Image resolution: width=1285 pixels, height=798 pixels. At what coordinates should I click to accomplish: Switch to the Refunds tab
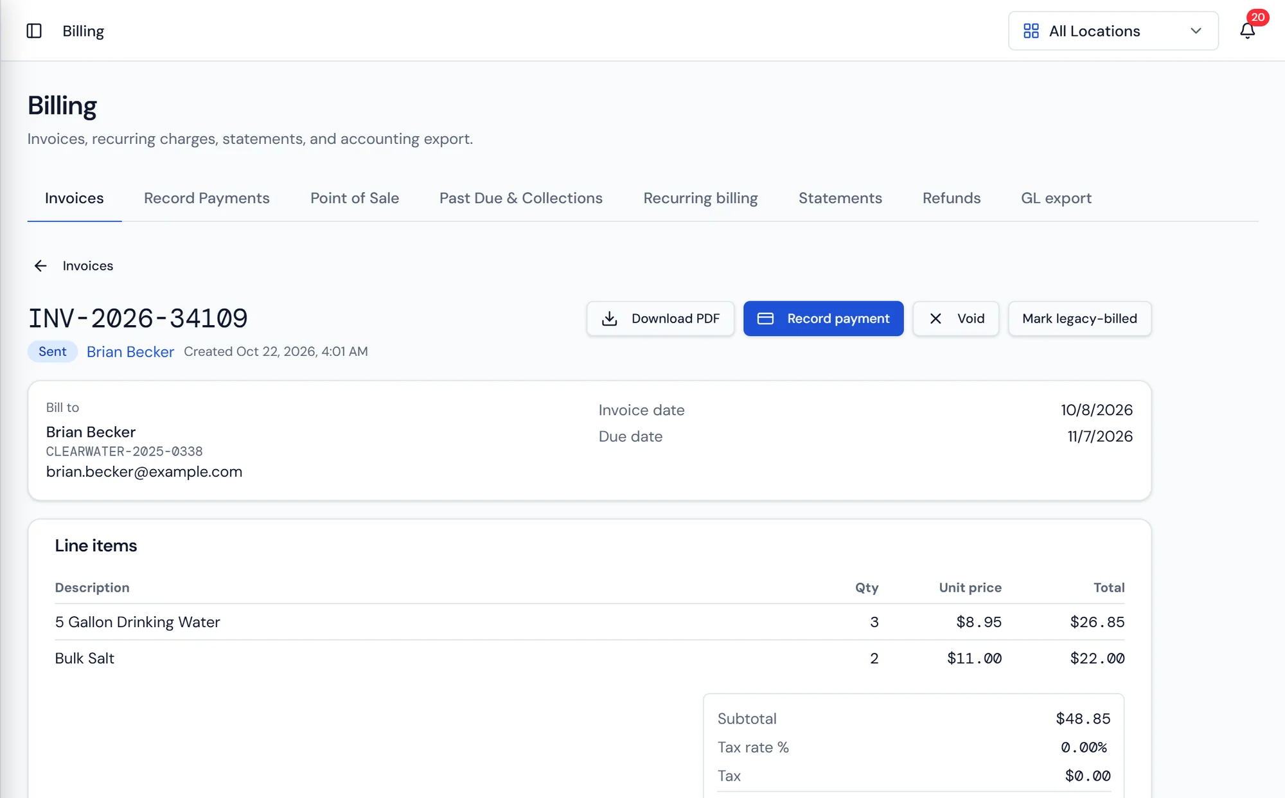[x=952, y=198]
